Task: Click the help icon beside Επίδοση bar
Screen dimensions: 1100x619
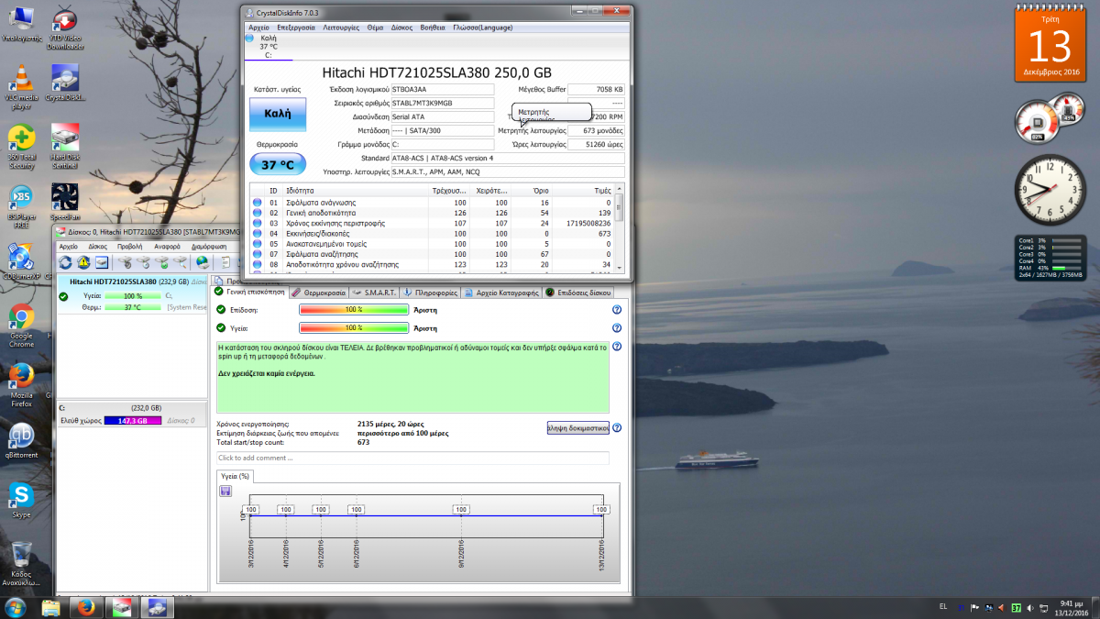Action: click(617, 310)
